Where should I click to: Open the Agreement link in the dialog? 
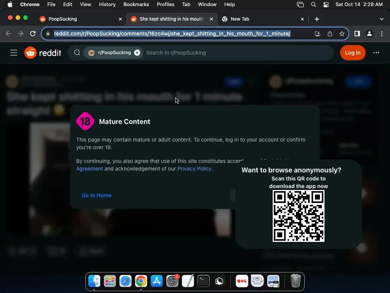coord(90,169)
